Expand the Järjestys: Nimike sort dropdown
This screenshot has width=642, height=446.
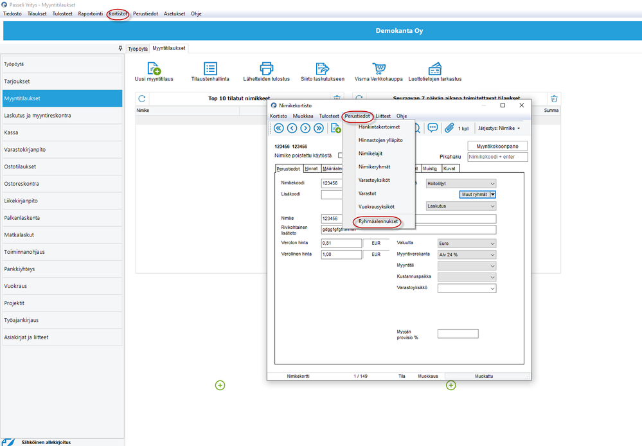(x=499, y=128)
